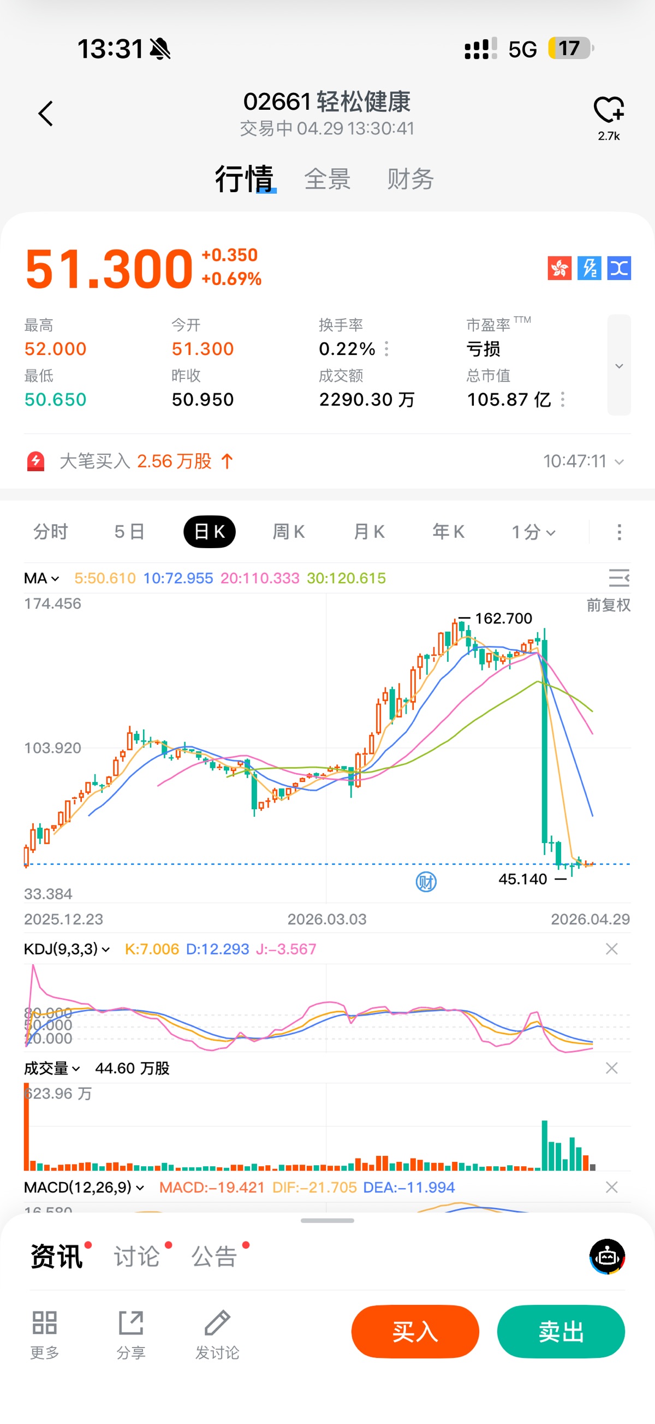This screenshot has height=1424, width=655.
Task: Switch chart to 分时 view
Action: point(51,532)
